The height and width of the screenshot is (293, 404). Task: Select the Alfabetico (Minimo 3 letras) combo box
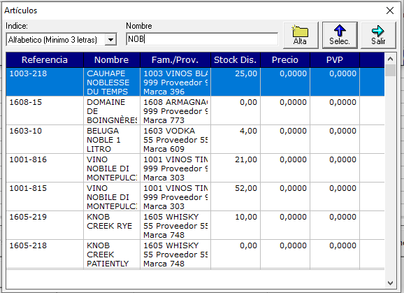[x=62, y=40]
